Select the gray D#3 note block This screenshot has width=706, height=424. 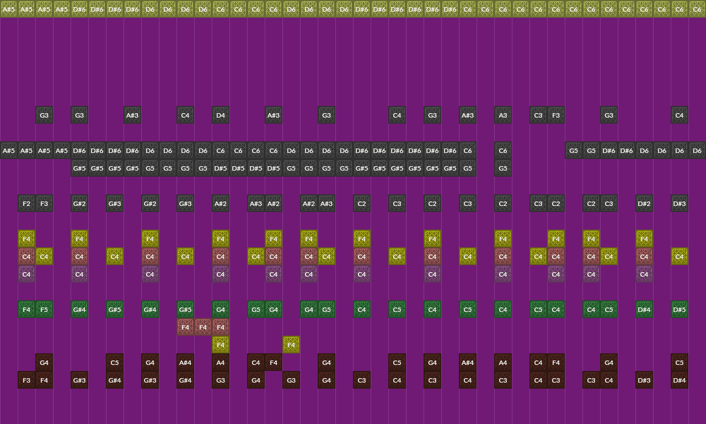click(x=680, y=204)
